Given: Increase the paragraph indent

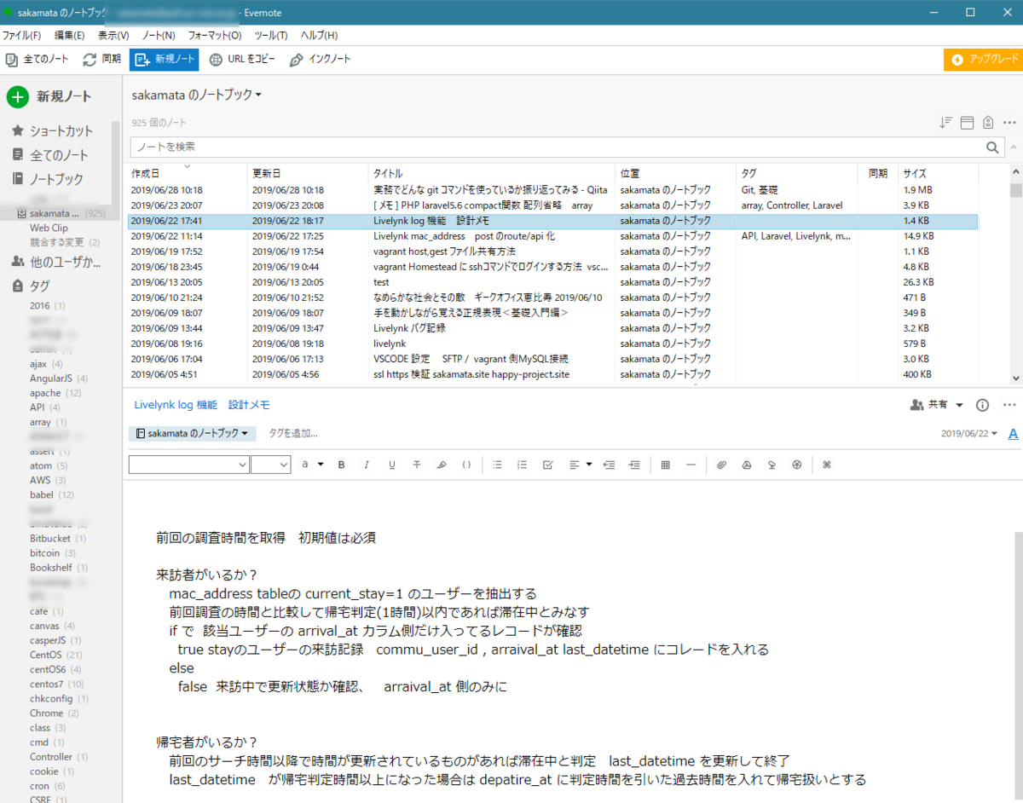Looking at the screenshot, I should pyautogui.click(x=634, y=465).
